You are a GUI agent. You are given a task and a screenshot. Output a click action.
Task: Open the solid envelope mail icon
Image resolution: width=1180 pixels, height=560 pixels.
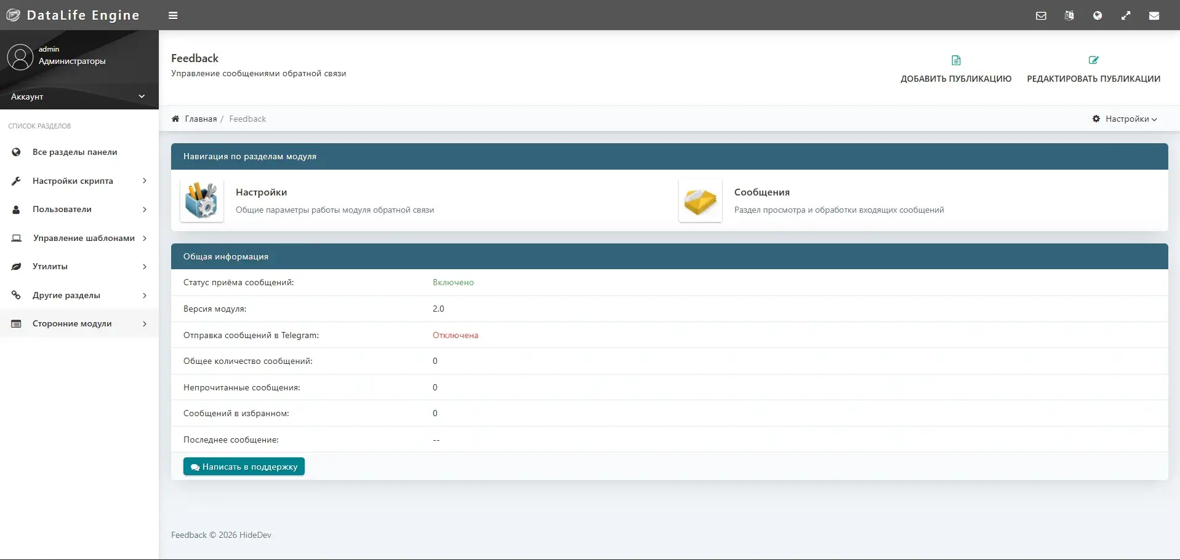click(1154, 15)
